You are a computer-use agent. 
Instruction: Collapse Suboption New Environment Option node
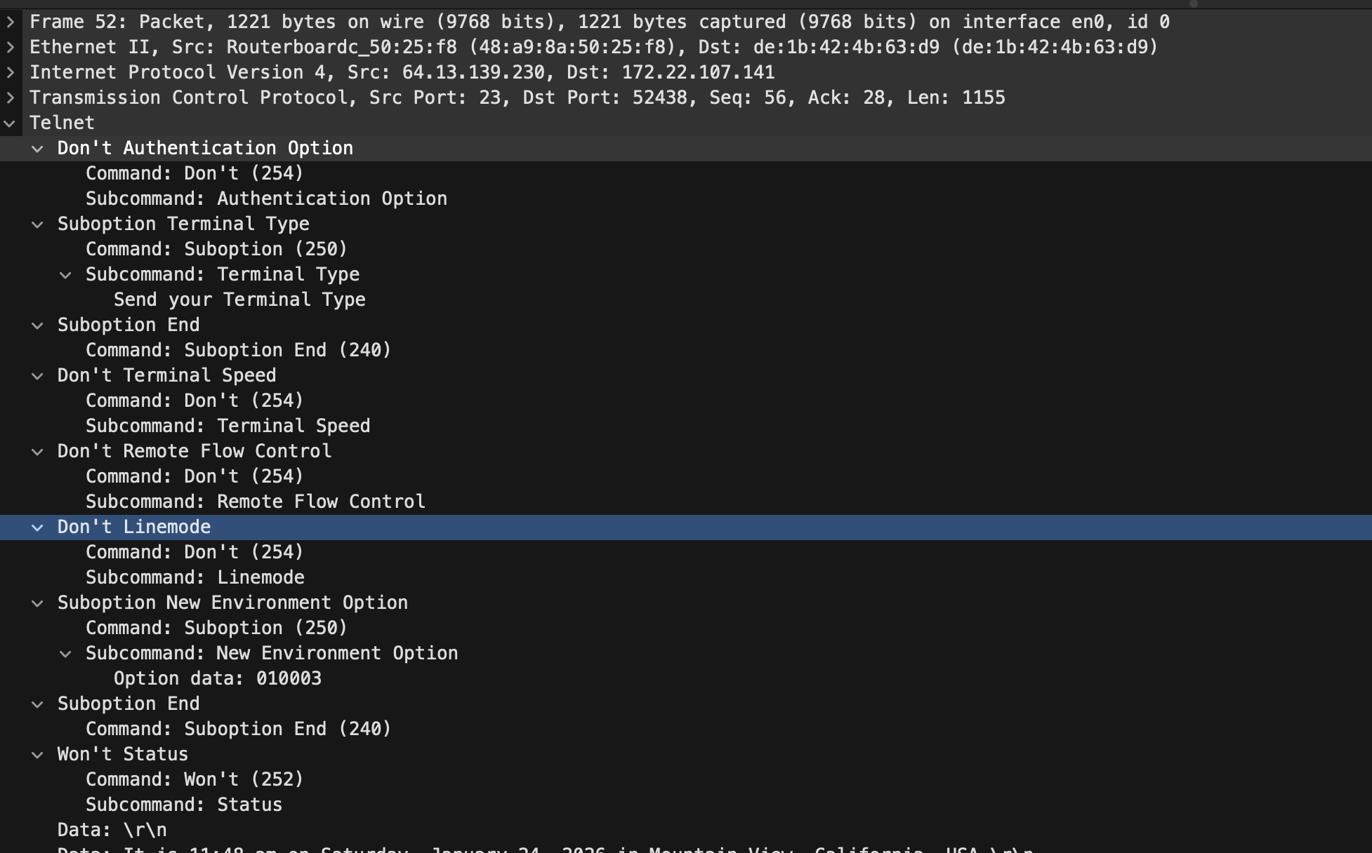[38, 603]
